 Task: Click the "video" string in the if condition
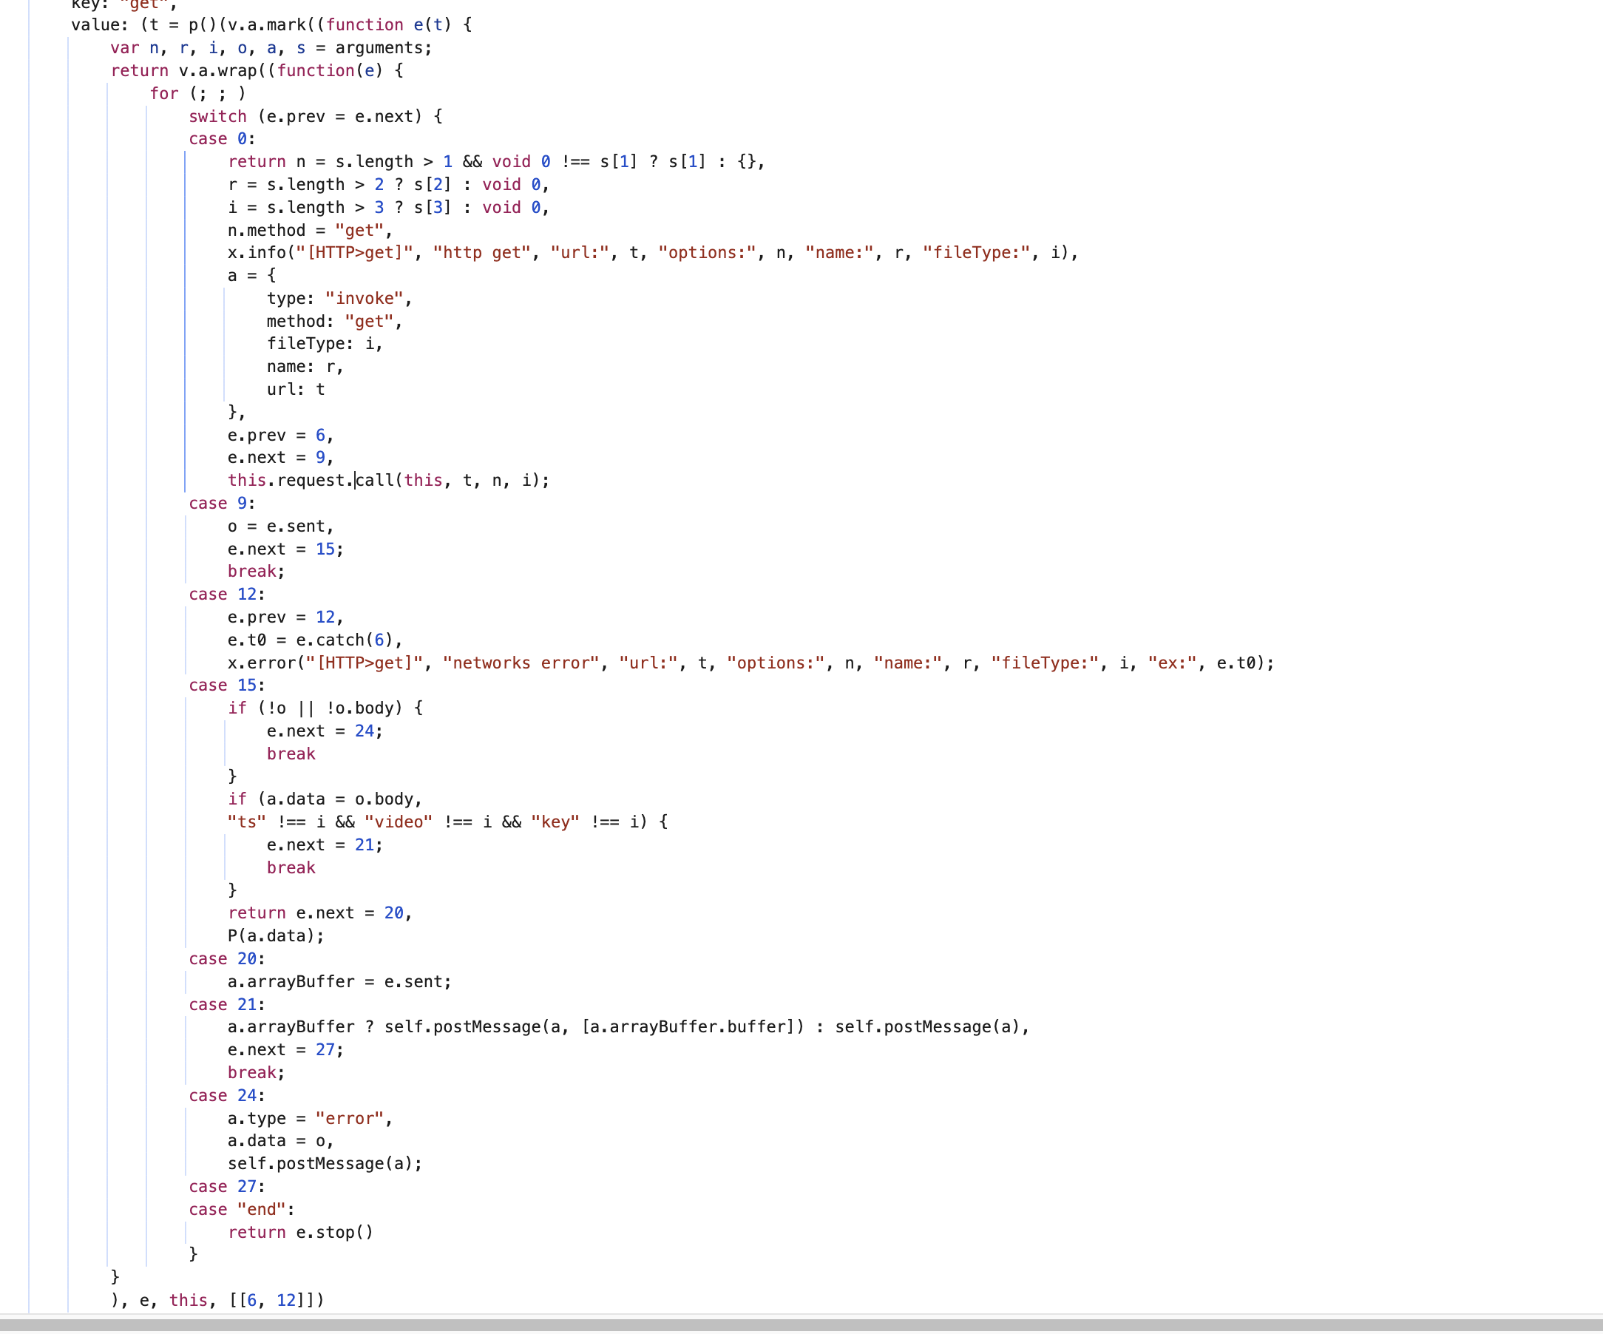399,822
